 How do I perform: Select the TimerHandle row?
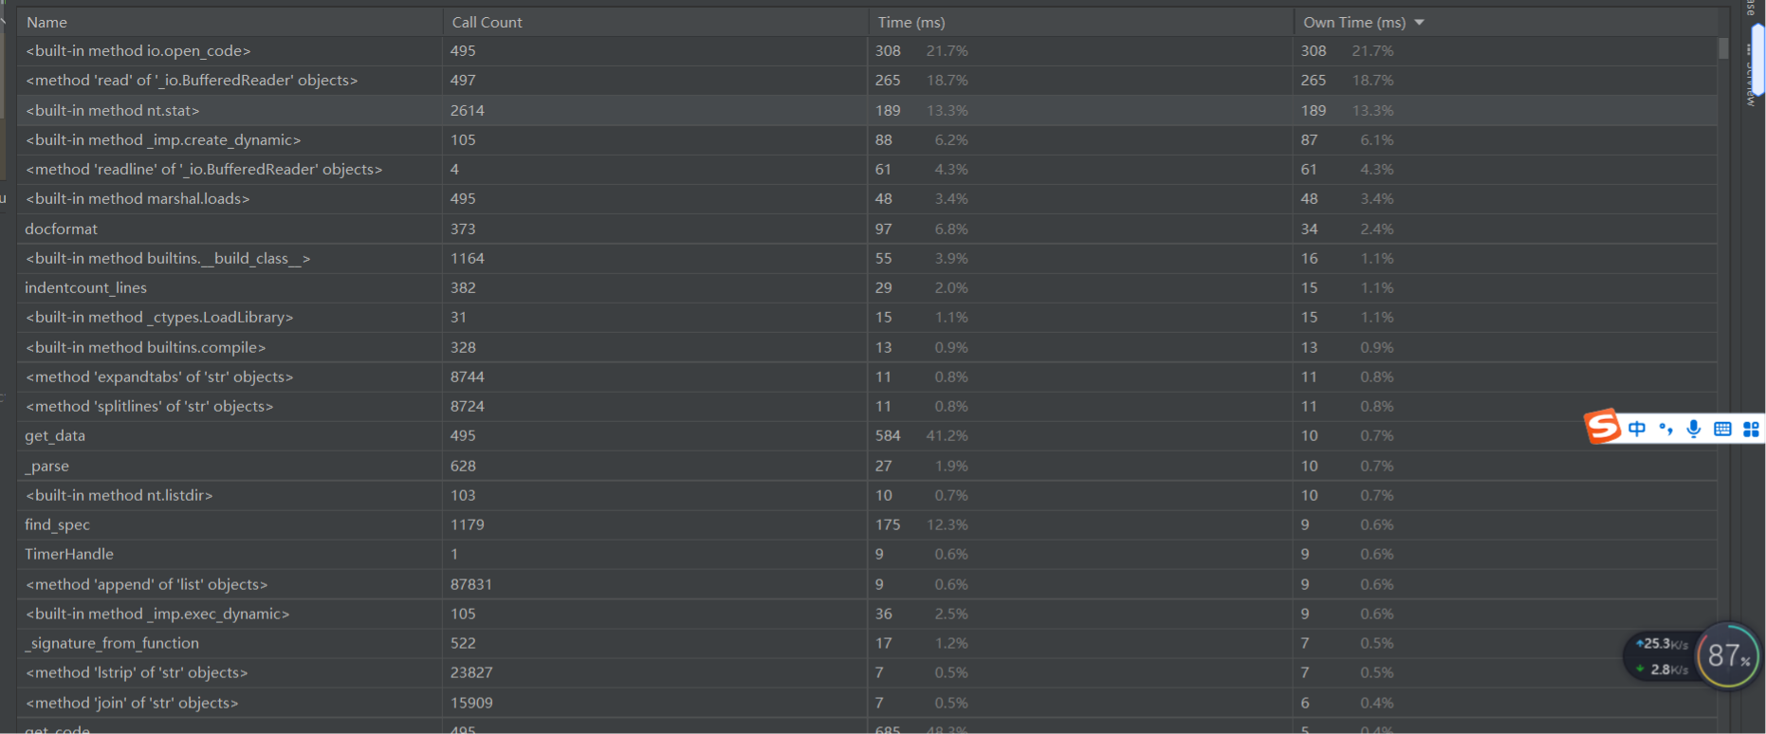(x=867, y=554)
